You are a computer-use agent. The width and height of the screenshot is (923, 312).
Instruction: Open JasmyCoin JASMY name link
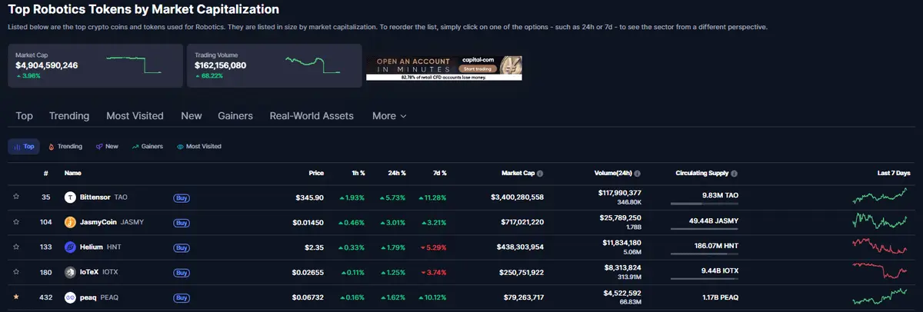[112, 223]
